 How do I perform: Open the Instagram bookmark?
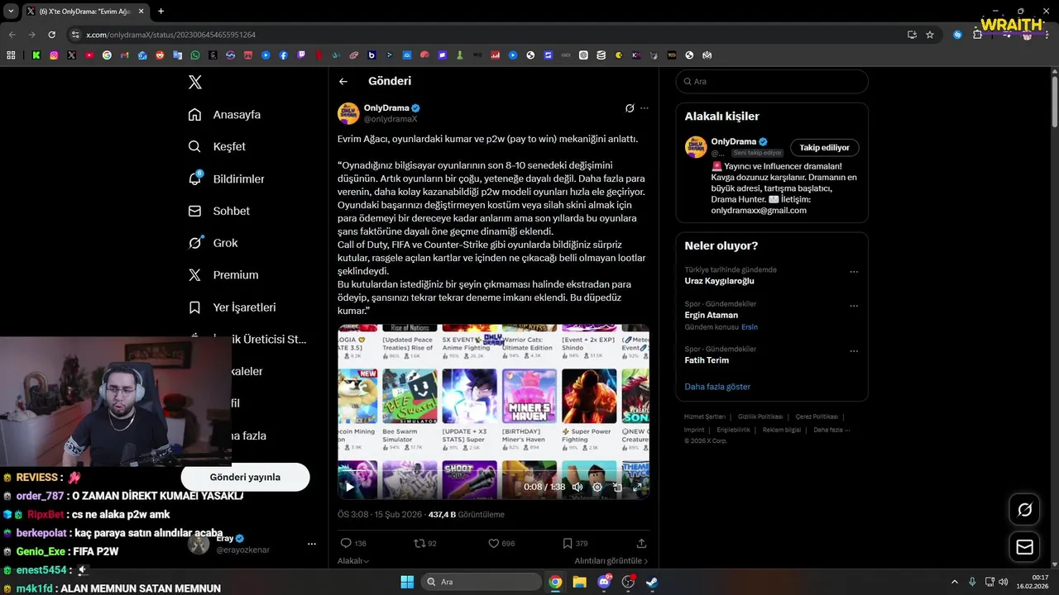click(x=54, y=55)
